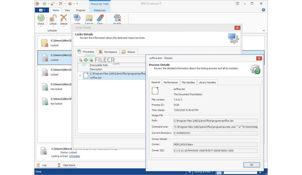
Task: Collapse the ribbon with the chevron
Action: tap(264, 30)
